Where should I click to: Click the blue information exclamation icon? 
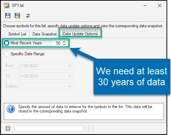pos(11,109)
